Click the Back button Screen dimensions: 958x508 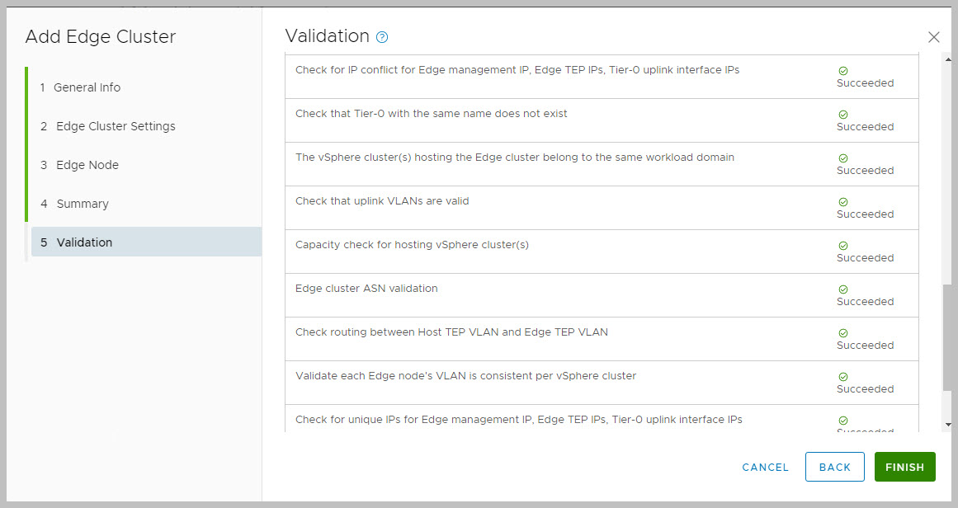point(834,467)
